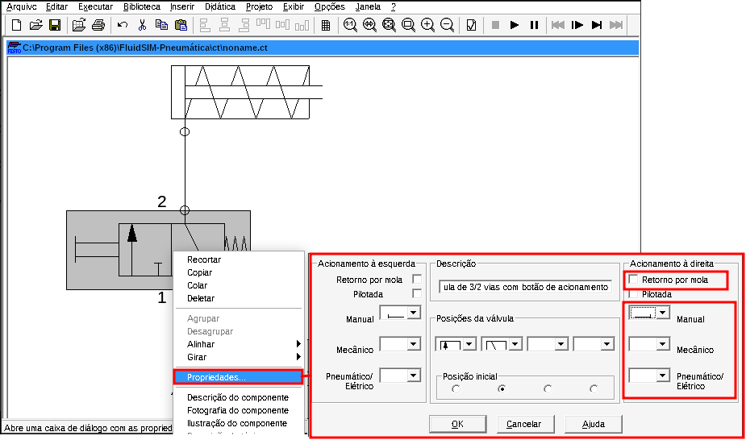Zoom to previous view icon
This screenshot has height=440, width=746.
point(369,25)
